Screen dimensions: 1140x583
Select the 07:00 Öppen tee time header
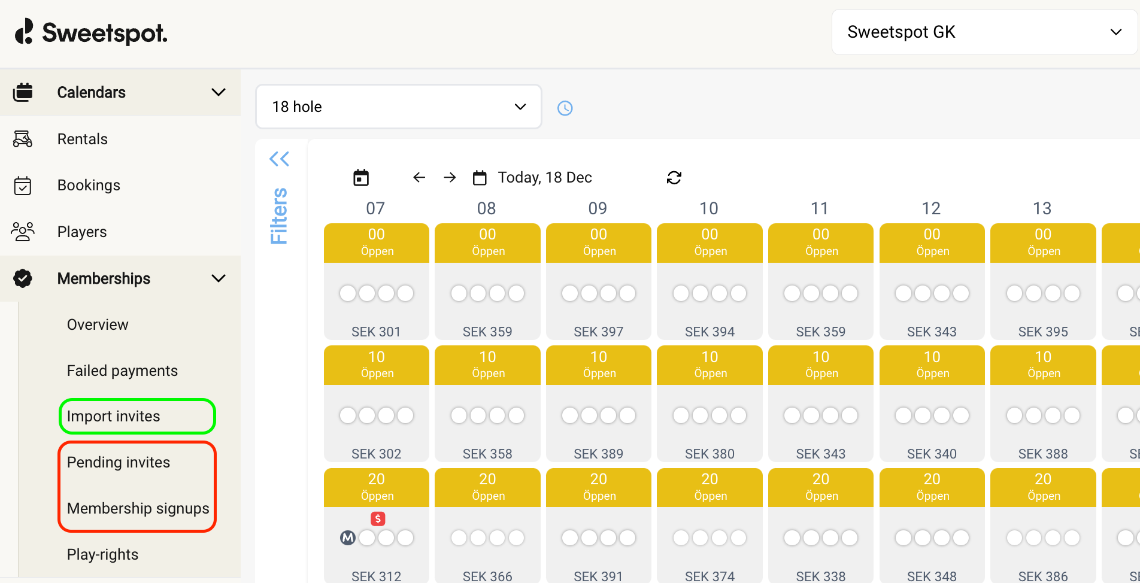click(x=377, y=242)
